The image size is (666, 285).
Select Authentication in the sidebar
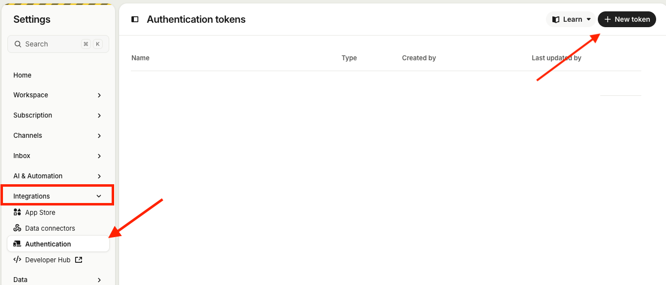coord(58,244)
